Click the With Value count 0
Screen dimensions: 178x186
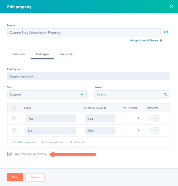[138, 131]
